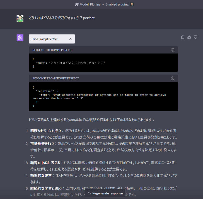Screen dimensions: 203x199
Task: Click the enabled Prompt Perfect plugin icon
Action: pyautogui.click(x=132, y=5)
